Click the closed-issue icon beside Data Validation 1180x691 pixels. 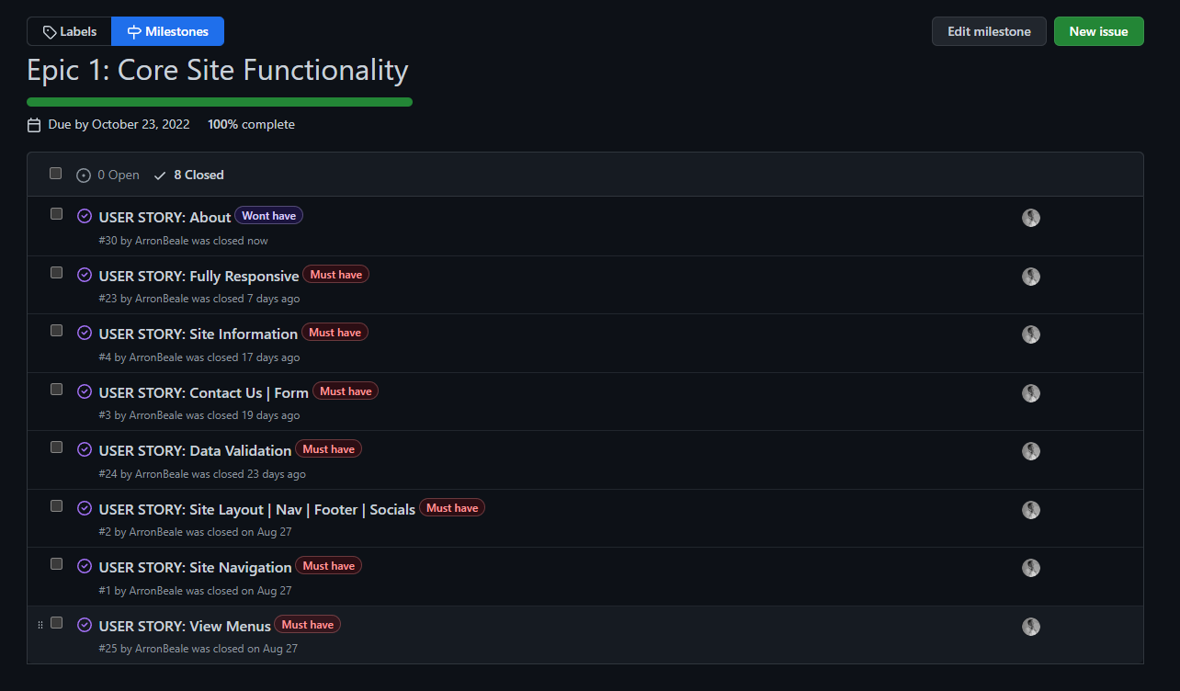pos(85,450)
